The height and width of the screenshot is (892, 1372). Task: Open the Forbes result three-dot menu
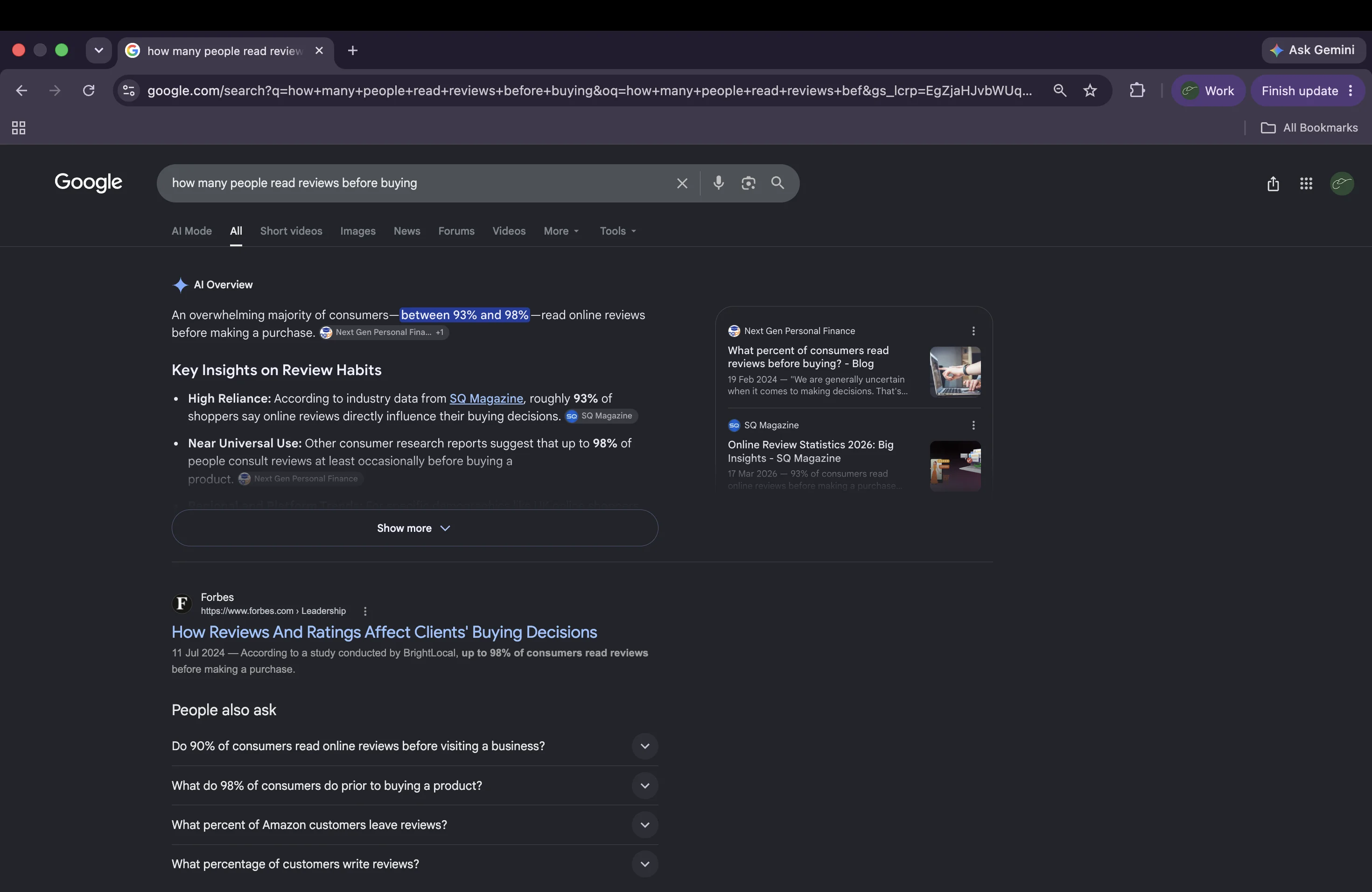tap(365, 611)
